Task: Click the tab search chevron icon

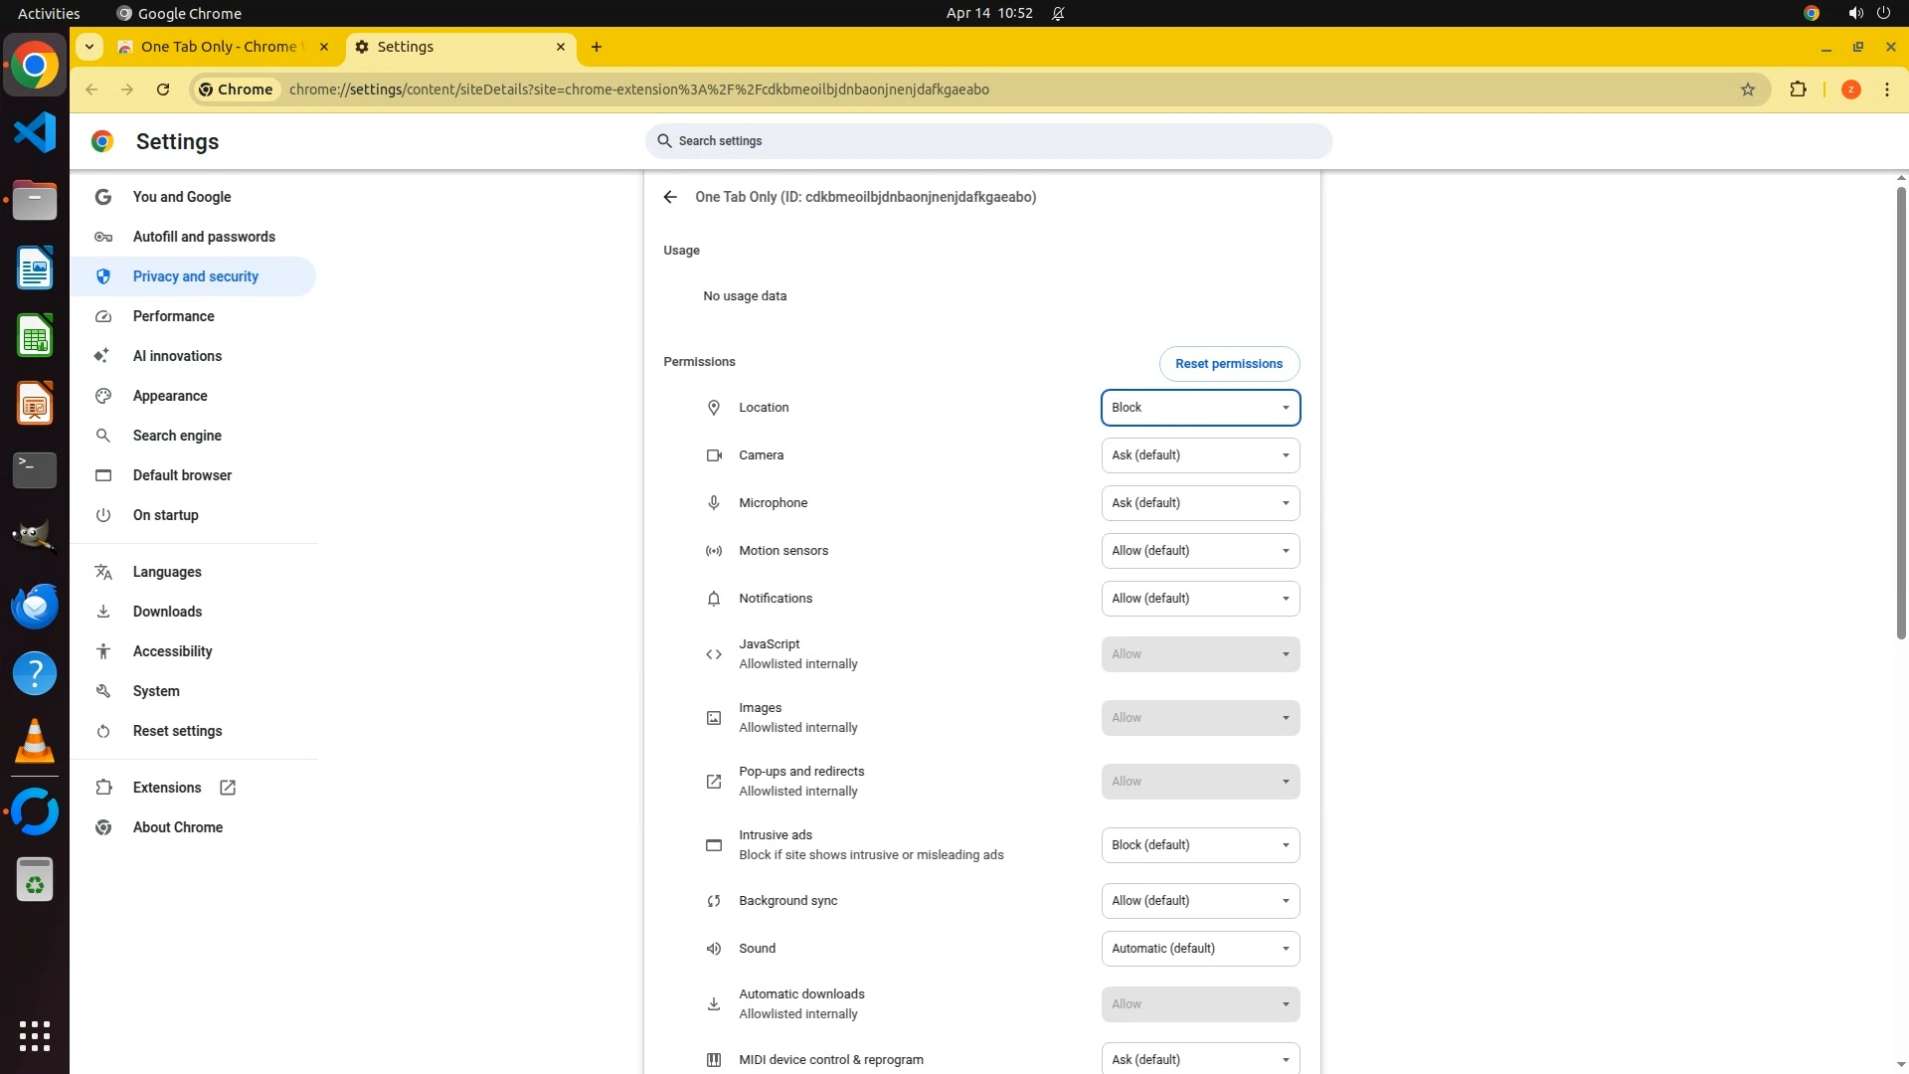Action: (89, 47)
